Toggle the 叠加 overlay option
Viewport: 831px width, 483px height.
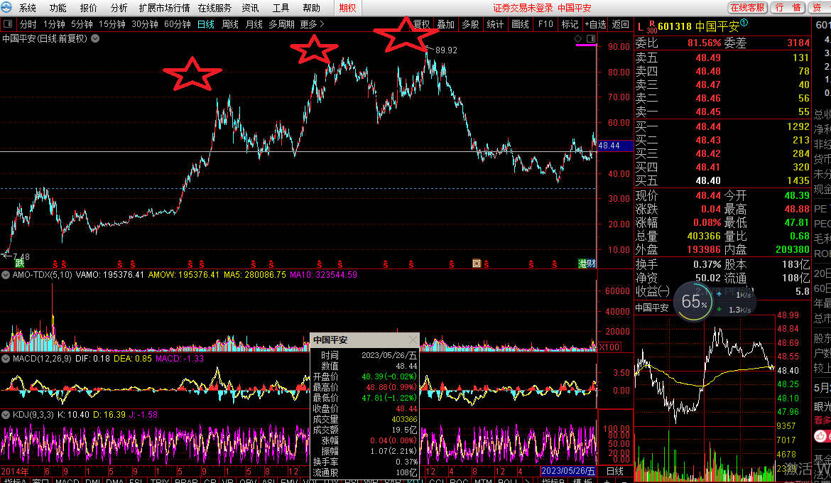click(446, 24)
